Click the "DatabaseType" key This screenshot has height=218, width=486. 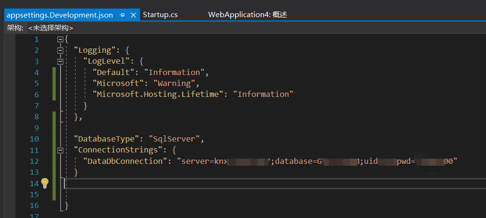[x=104, y=139]
